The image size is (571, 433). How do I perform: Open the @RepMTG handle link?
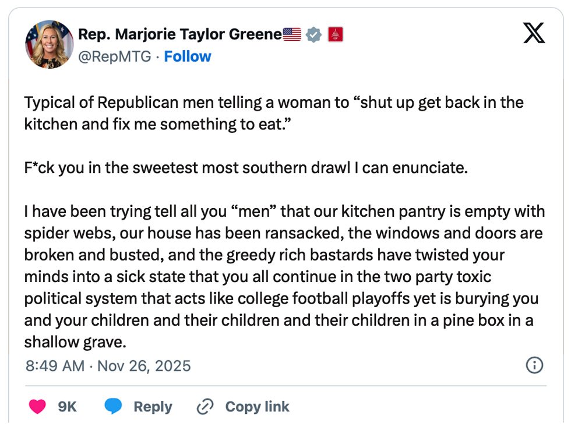115,57
